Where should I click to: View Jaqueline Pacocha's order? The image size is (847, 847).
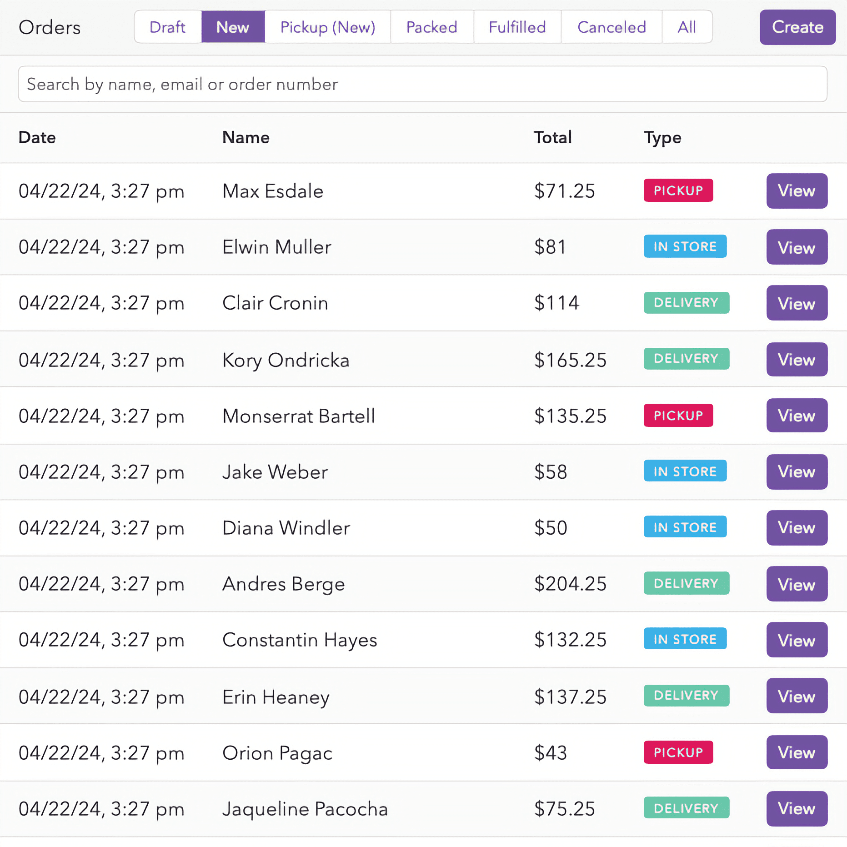797,809
